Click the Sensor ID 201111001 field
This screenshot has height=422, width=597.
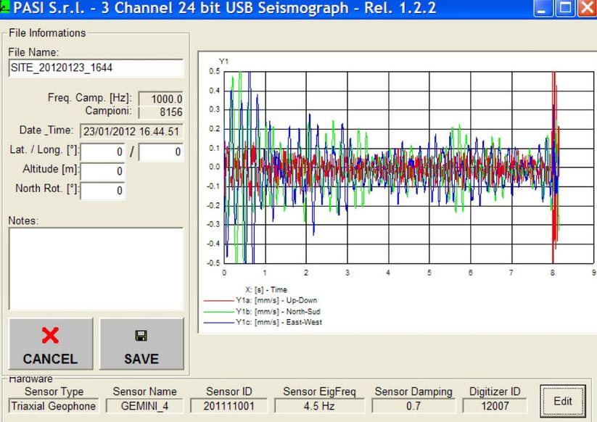[229, 406]
